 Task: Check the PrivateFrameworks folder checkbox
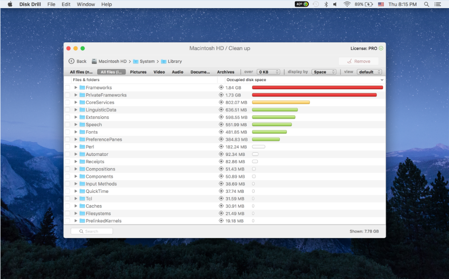(x=67, y=95)
